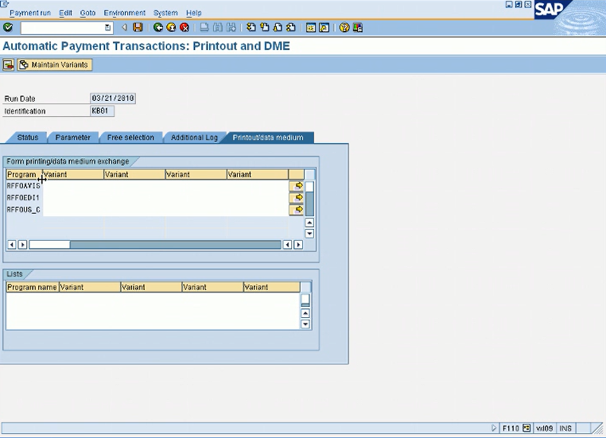
Task: Click the green Enter checkmark icon
Action: 8,27
